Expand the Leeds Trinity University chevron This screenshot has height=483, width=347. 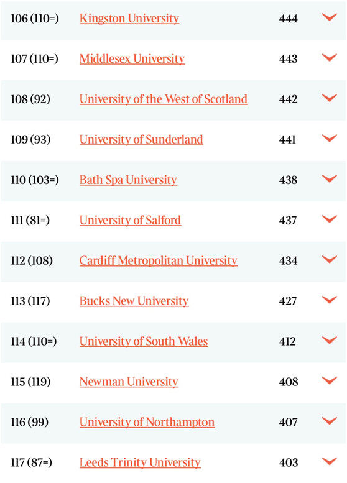[x=330, y=461]
